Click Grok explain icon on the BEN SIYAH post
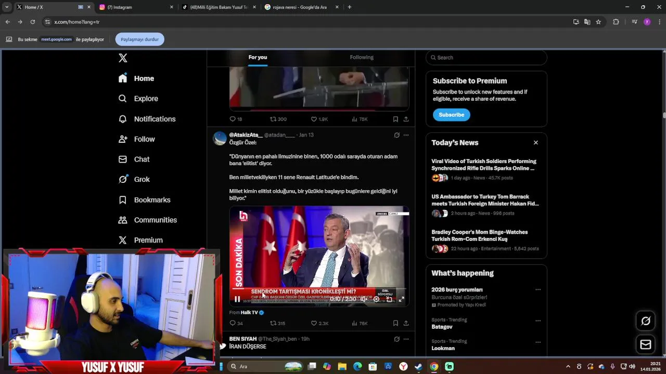The width and height of the screenshot is (666, 374). click(x=396, y=339)
